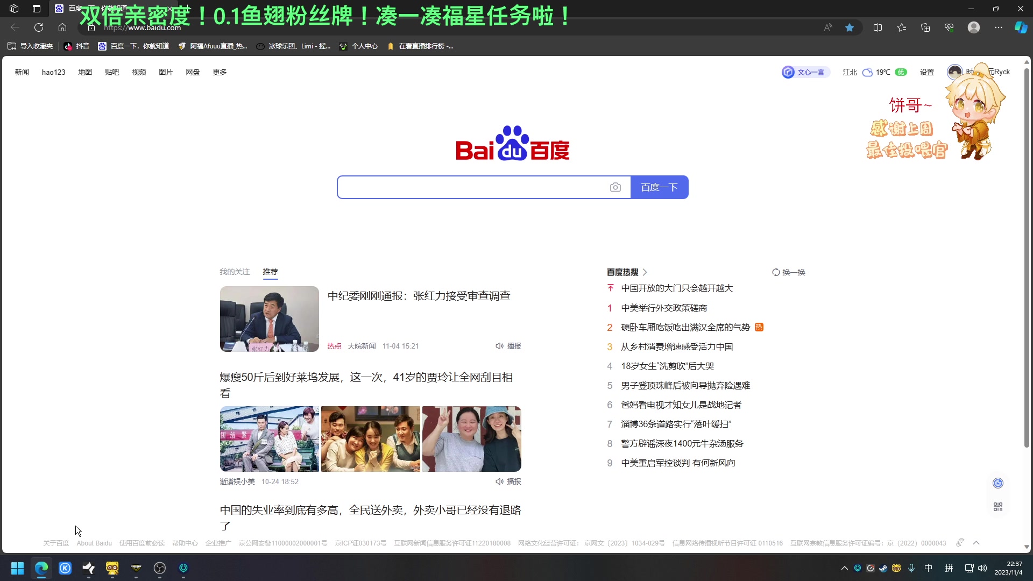Toggle the read aloud icon in address bar

click(x=828, y=27)
